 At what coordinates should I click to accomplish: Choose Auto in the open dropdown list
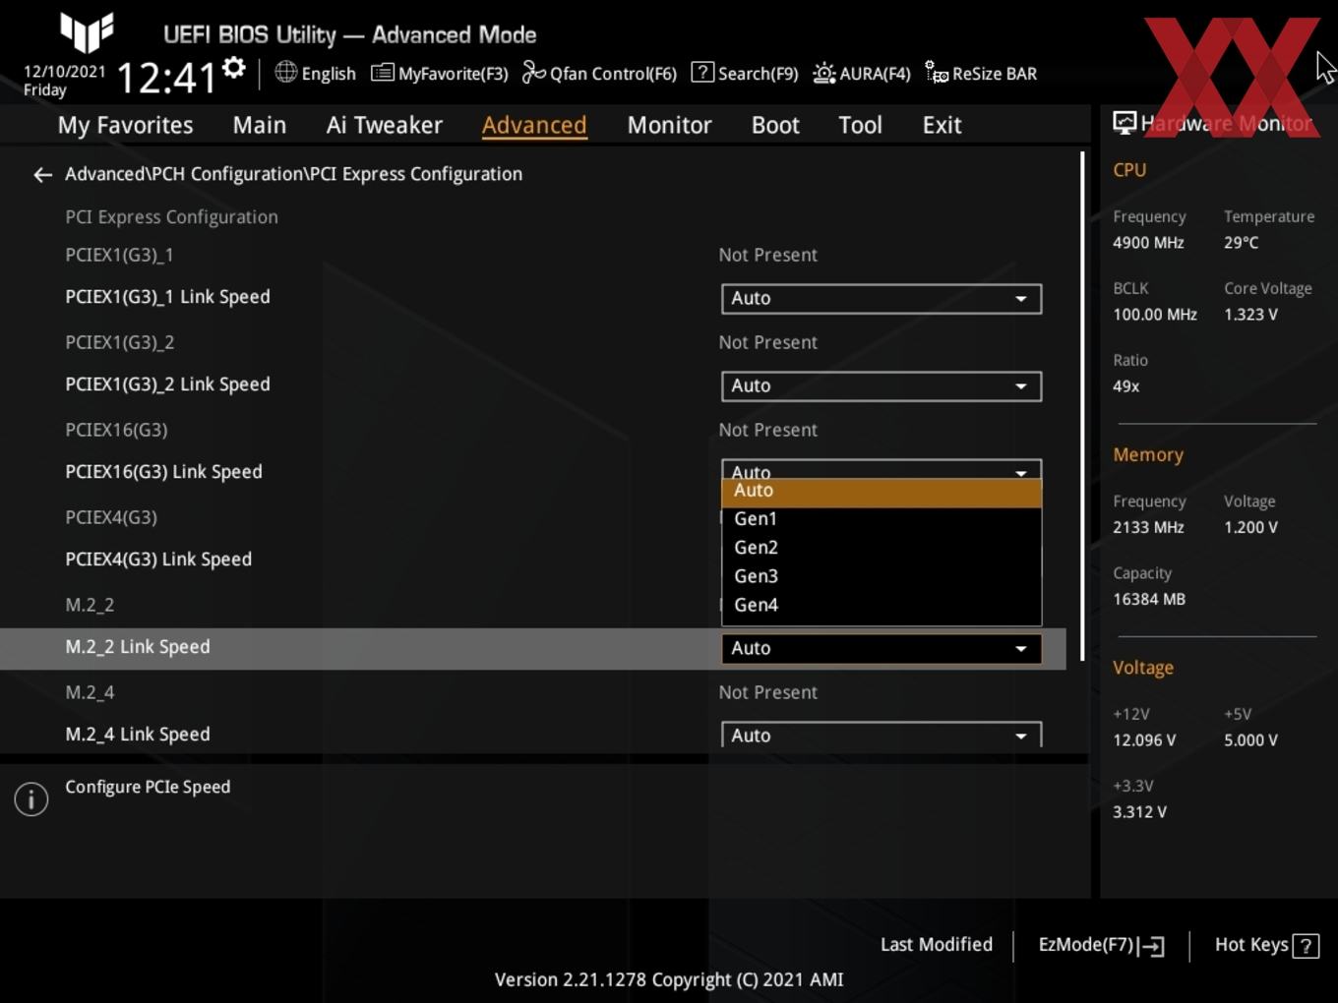tap(882, 491)
